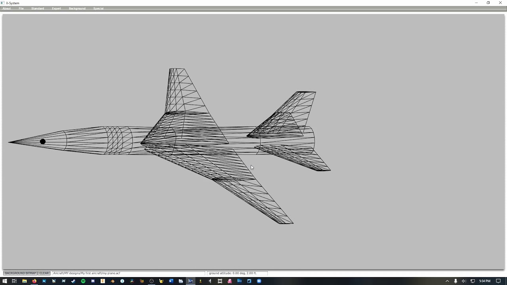Click the 5:34 PM clock

(485, 281)
